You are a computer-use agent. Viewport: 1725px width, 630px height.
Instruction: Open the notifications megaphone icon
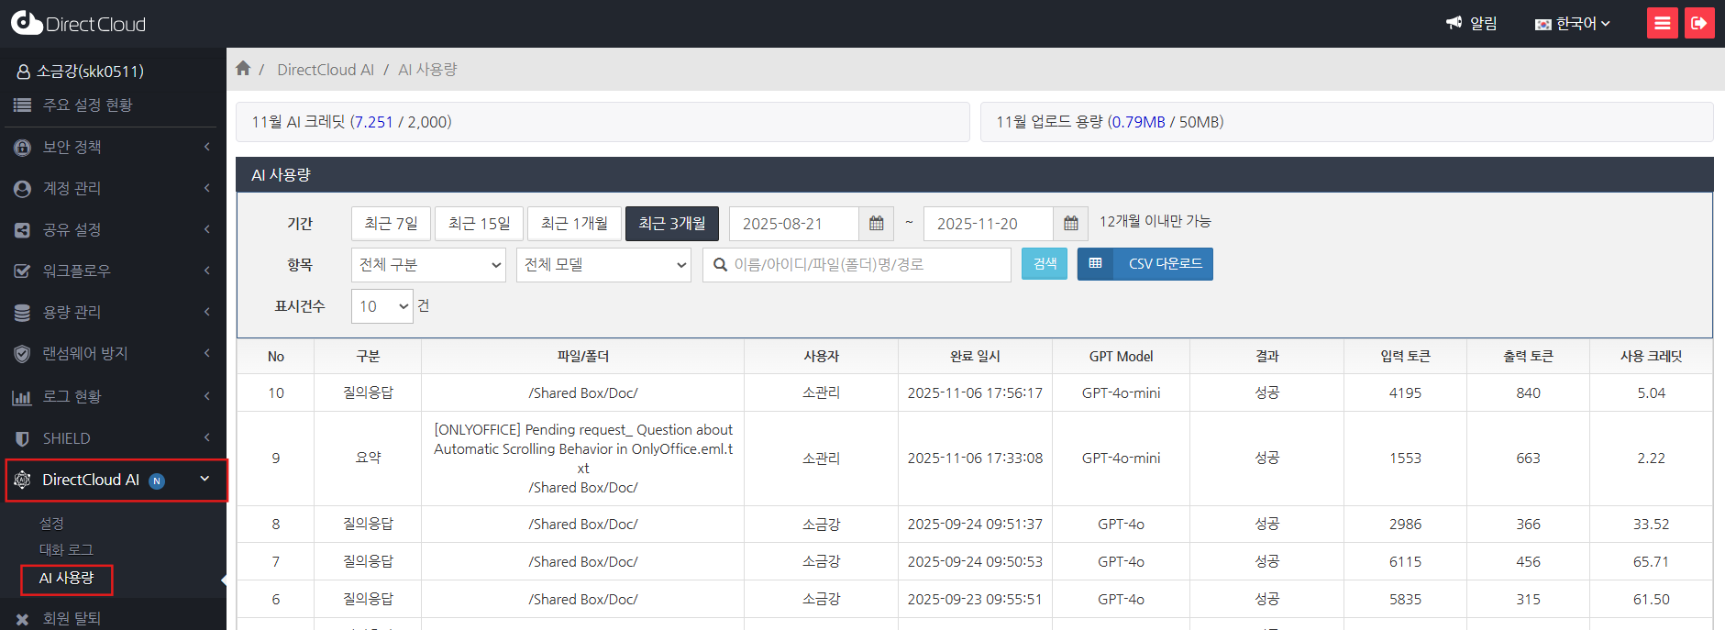coord(1454,23)
